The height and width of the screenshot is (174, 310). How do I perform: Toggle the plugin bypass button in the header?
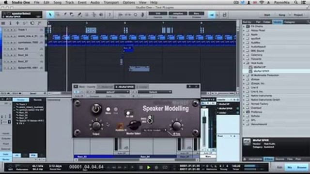[x=77, y=92]
